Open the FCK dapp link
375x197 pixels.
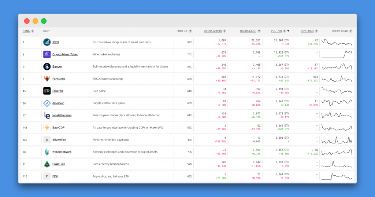point(55,176)
